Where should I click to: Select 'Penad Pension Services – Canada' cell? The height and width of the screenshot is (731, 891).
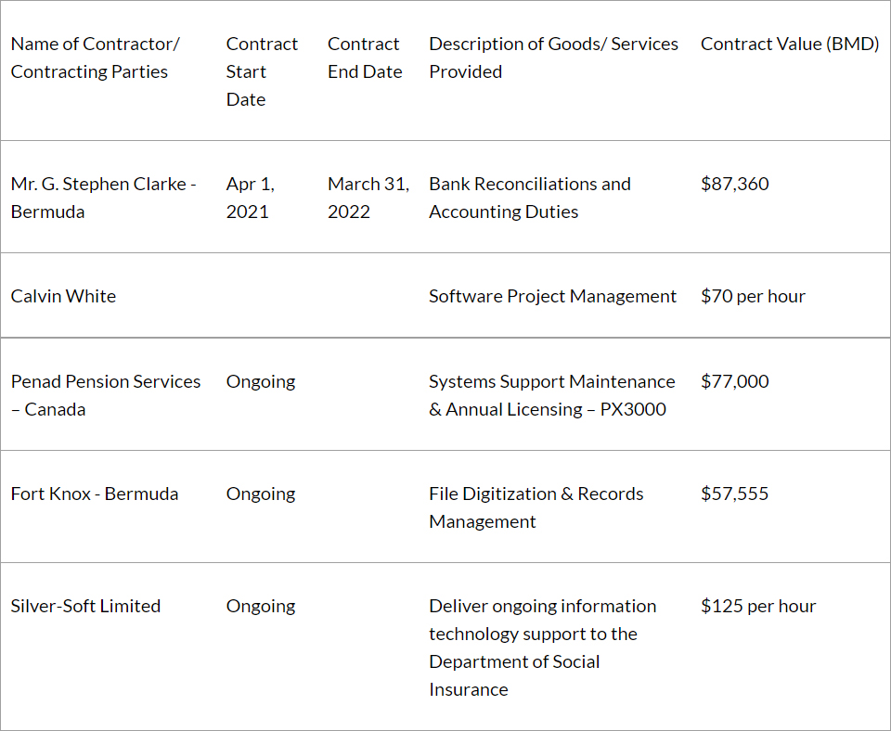pos(106,395)
